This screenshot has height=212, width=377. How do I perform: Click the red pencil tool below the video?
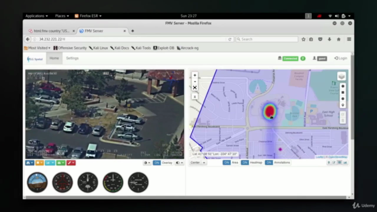pos(71,163)
